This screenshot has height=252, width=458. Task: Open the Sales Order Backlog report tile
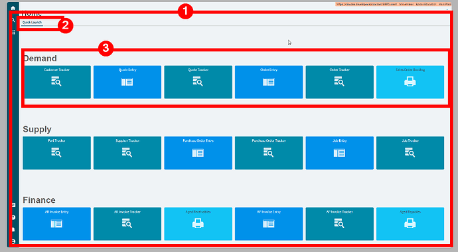tap(410, 82)
